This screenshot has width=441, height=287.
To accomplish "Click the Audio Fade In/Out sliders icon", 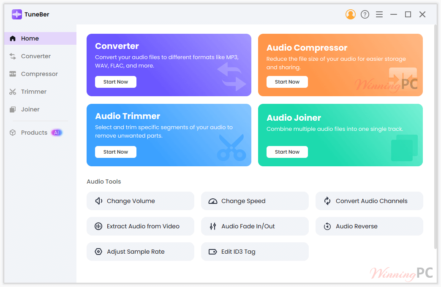I will (x=213, y=226).
